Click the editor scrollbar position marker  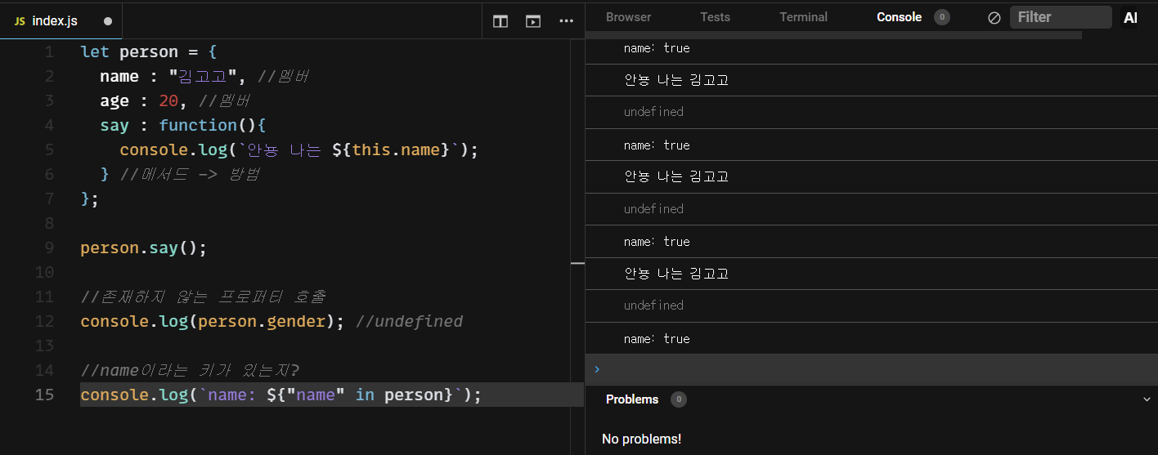point(577,264)
